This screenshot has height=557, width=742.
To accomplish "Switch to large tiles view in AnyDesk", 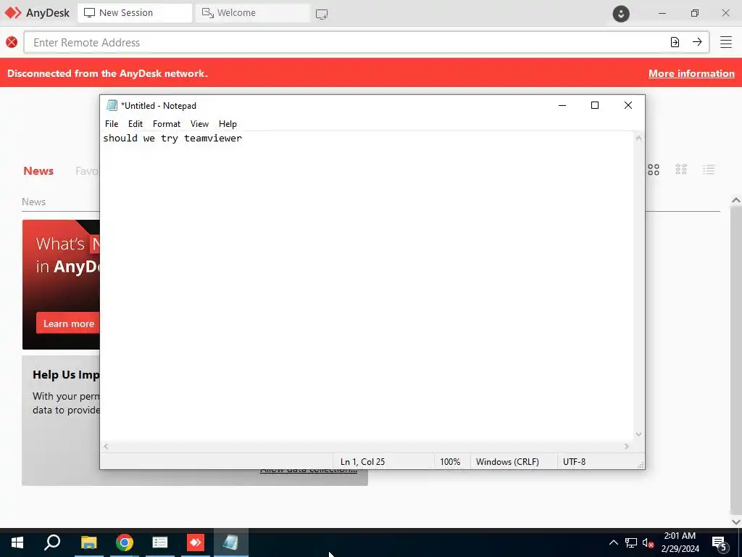I will [654, 170].
